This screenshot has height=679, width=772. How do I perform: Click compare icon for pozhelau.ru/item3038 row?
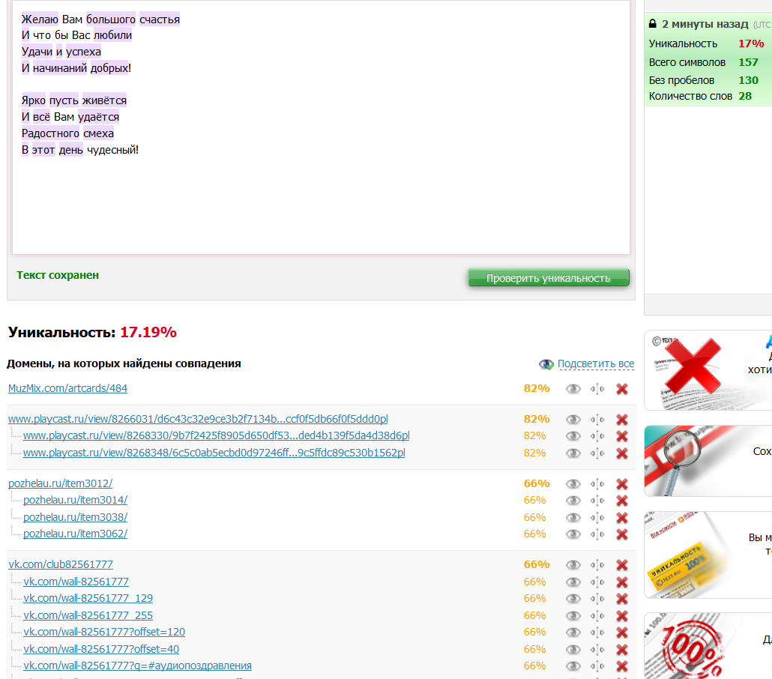pos(597,518)
